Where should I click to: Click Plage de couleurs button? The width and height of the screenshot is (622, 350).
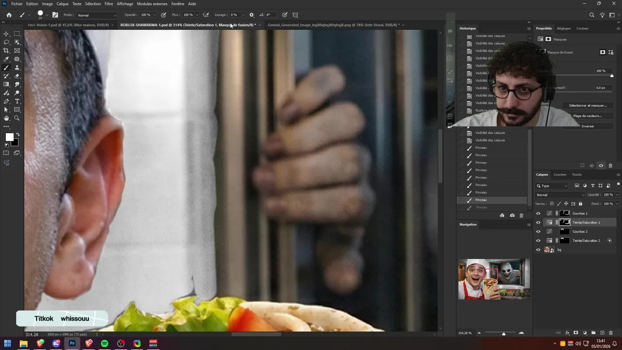click(587, 116)
